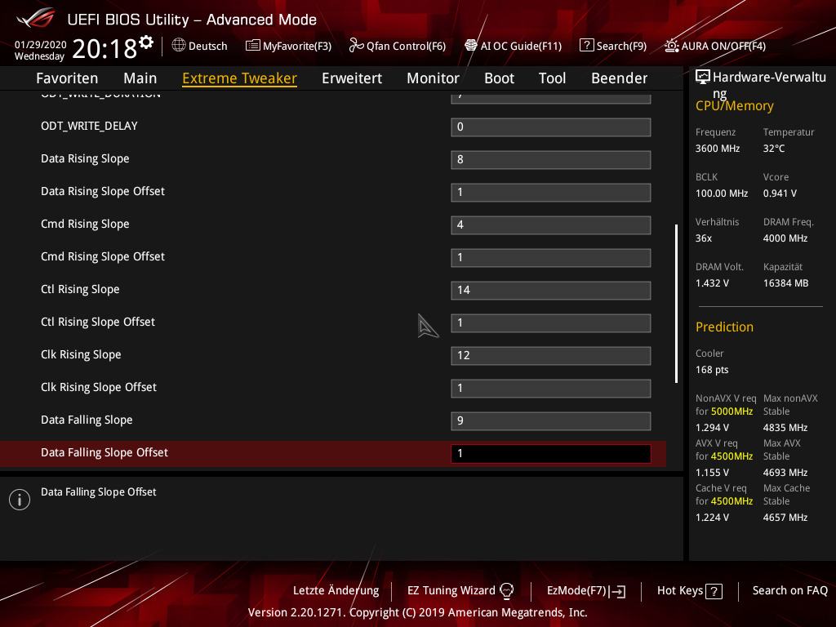The width and height of the screenshot is (836, 627).
Task: Open the Qfan Control fan icon
Action: 356,46
